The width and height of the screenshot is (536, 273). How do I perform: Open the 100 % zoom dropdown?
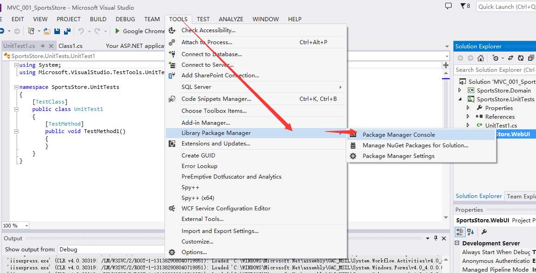click(27, 226)
